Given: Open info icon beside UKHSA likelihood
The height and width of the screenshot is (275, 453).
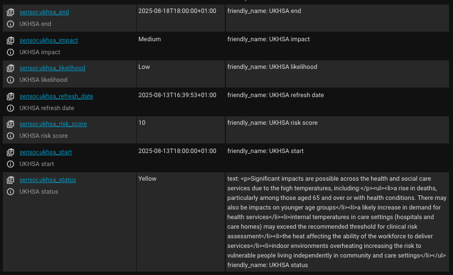Looking at the screenshot, I should tap(10, 80).
